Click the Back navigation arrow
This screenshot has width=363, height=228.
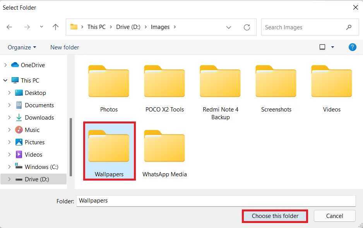click(9, 27)
